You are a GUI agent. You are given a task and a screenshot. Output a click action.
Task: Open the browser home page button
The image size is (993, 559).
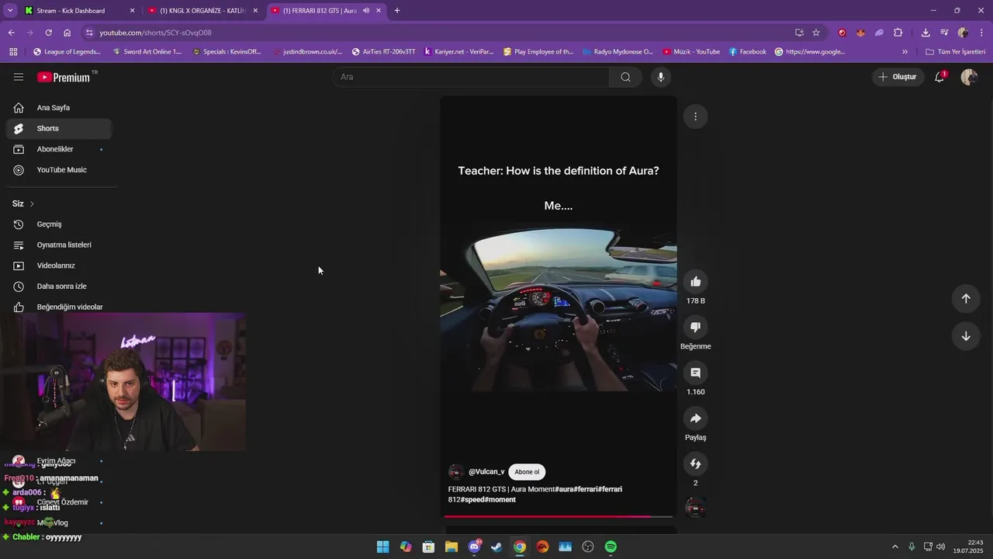[x=67, y=33]
